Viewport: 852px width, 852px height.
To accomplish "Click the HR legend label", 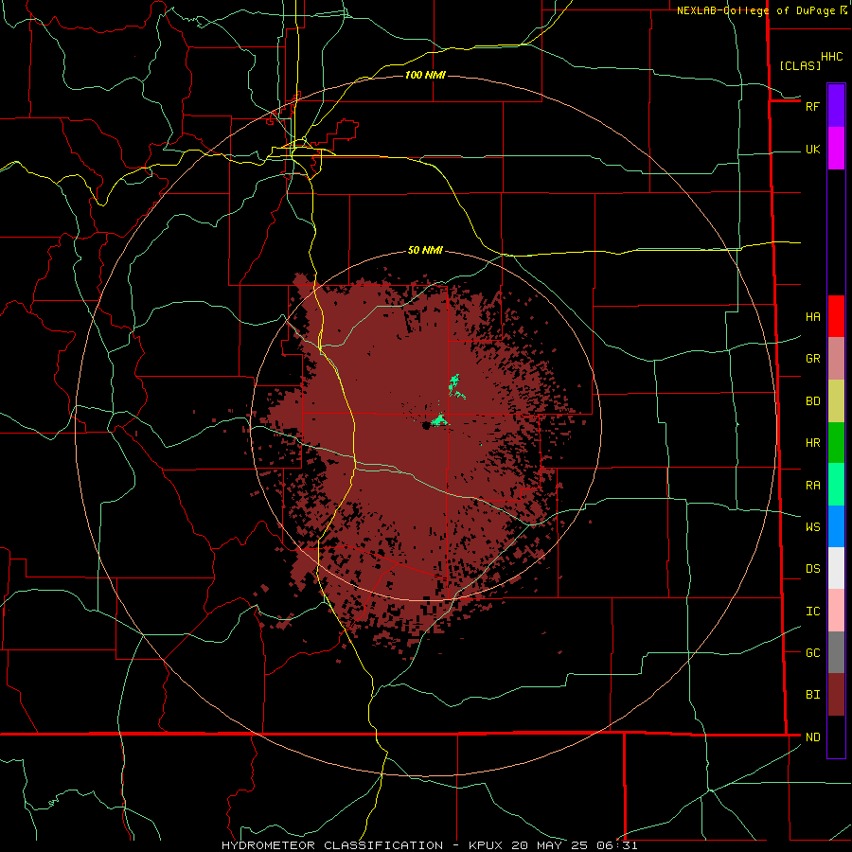I will (x=812, y=443).
